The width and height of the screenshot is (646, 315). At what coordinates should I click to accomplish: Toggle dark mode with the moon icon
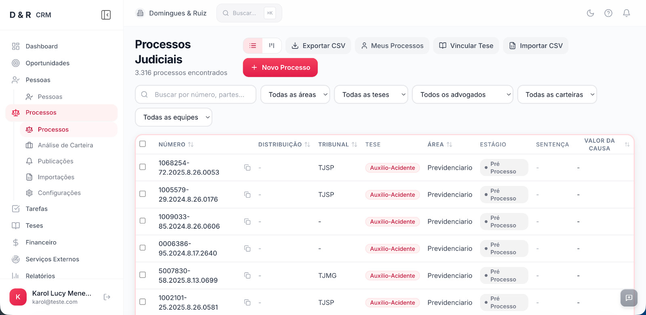[590, 13]
